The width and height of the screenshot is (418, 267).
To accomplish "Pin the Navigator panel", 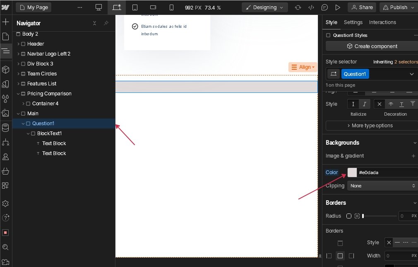I will tap(106, 23).
